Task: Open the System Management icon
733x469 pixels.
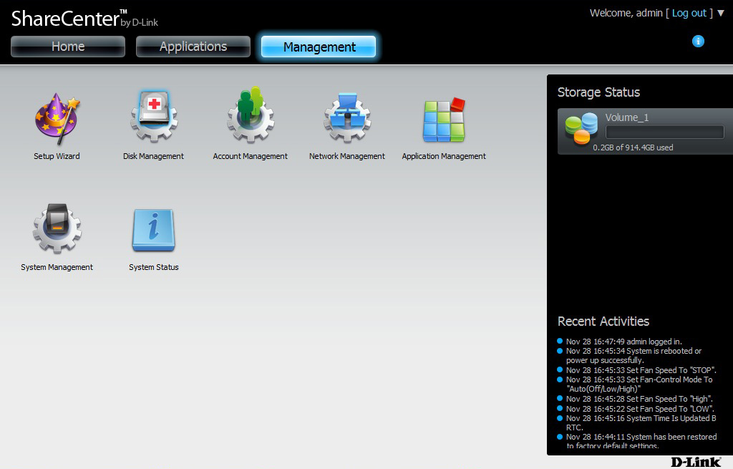Action: click(57, 228)
